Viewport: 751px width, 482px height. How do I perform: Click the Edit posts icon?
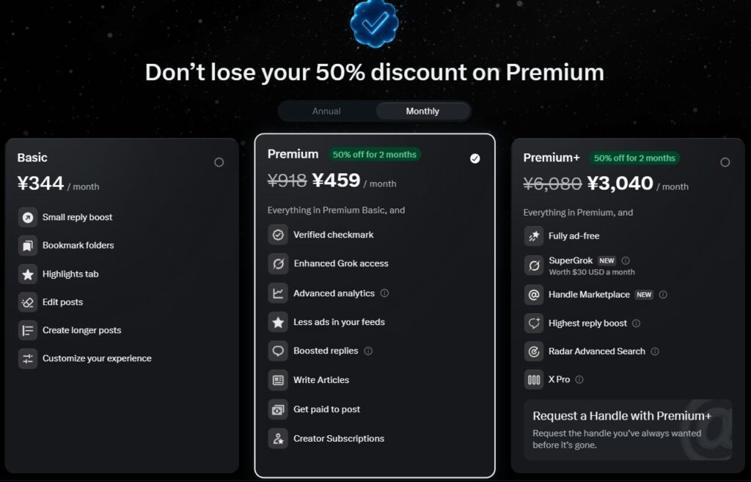[28, 302]
